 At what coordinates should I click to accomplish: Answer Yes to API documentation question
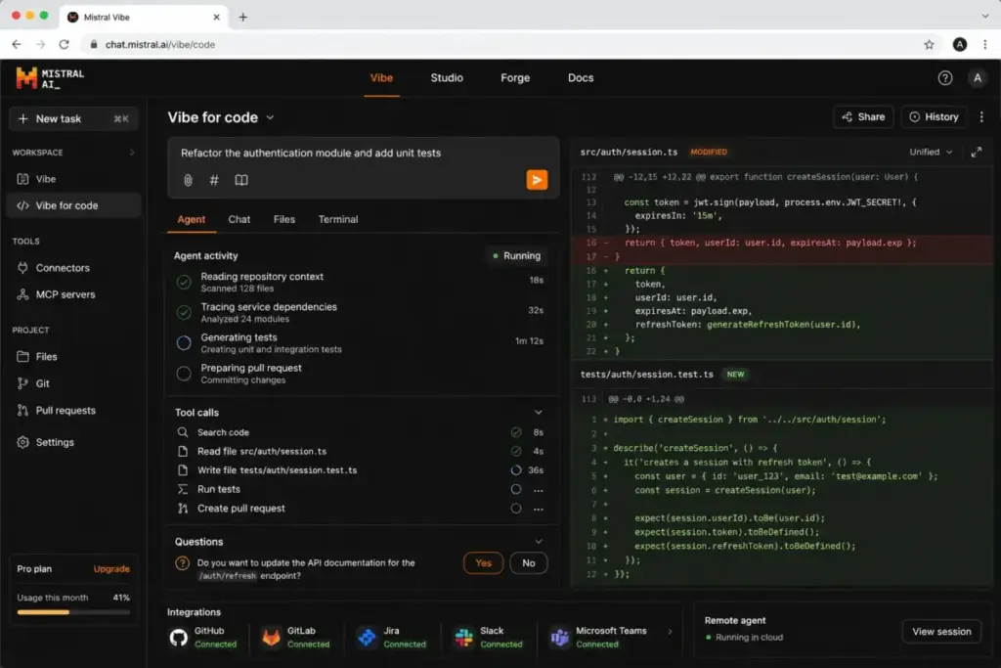coord(483,563)
